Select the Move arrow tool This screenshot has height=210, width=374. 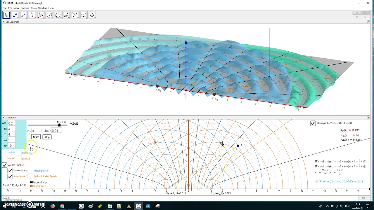point(6,15)
